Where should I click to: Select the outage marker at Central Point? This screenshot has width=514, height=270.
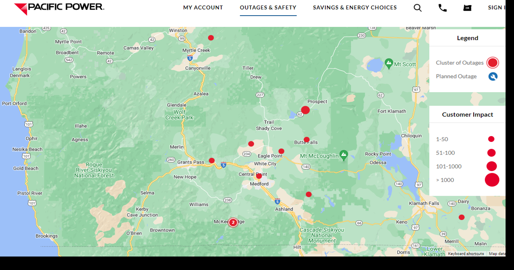[x=259, y=176]
